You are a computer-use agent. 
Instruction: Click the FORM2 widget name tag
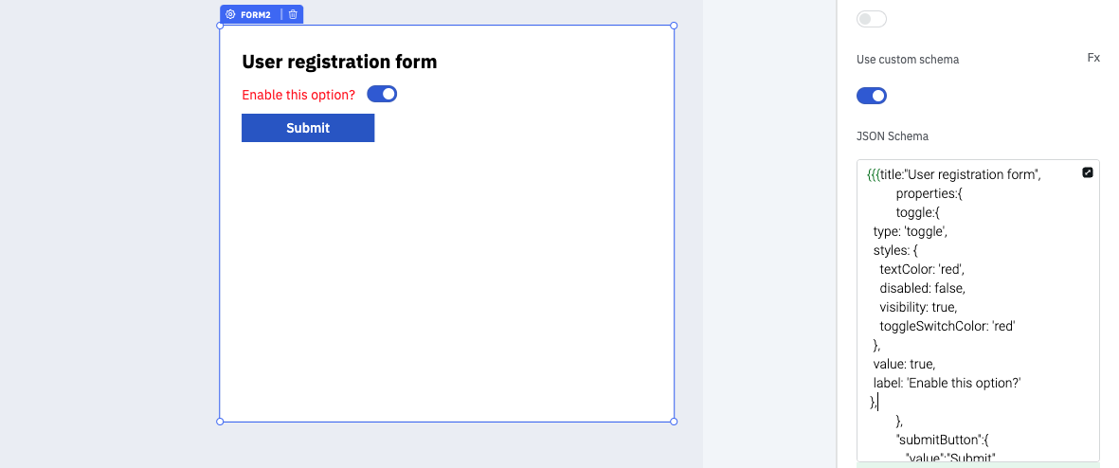[256, 14]
